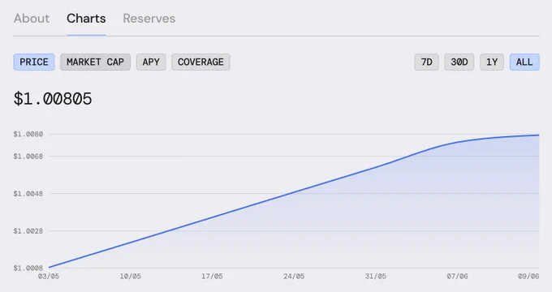Click the 09/06 date label
The image size is (552, 292).
click(528, 277)
